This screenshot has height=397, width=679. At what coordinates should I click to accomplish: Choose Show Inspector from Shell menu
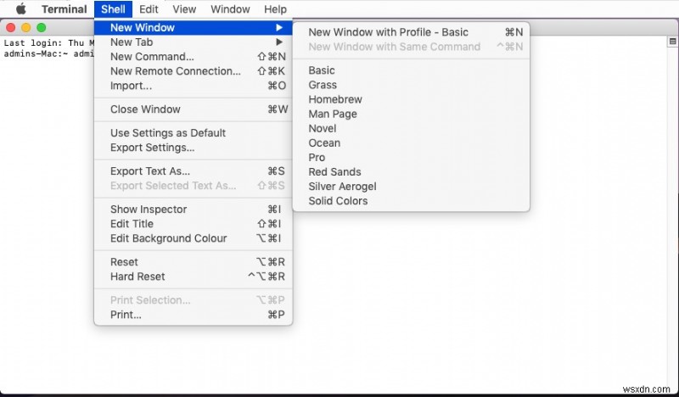tap(149, 210)
